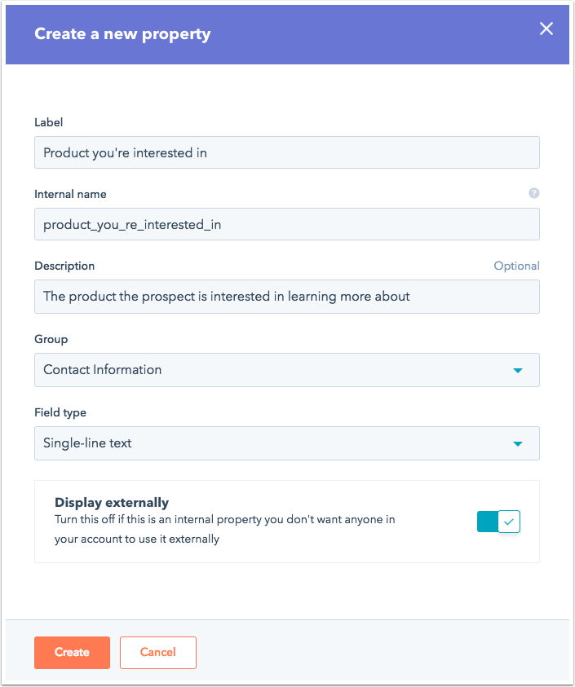Focus the Label input field

tap(287, 152)
